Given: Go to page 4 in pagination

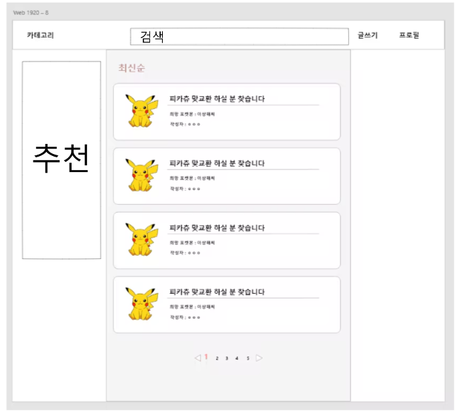Looking at the screenshot, I should [237, 358].
